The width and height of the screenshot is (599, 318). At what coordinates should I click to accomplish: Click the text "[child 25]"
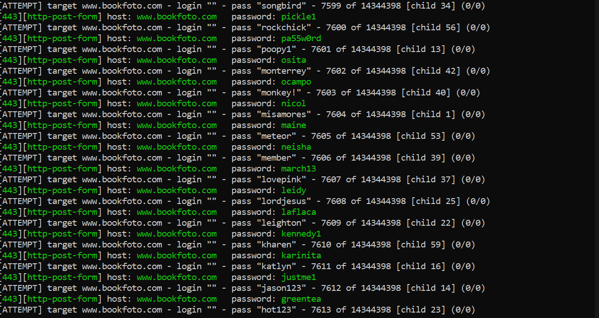pyautogui.click(x=435, y=201)
